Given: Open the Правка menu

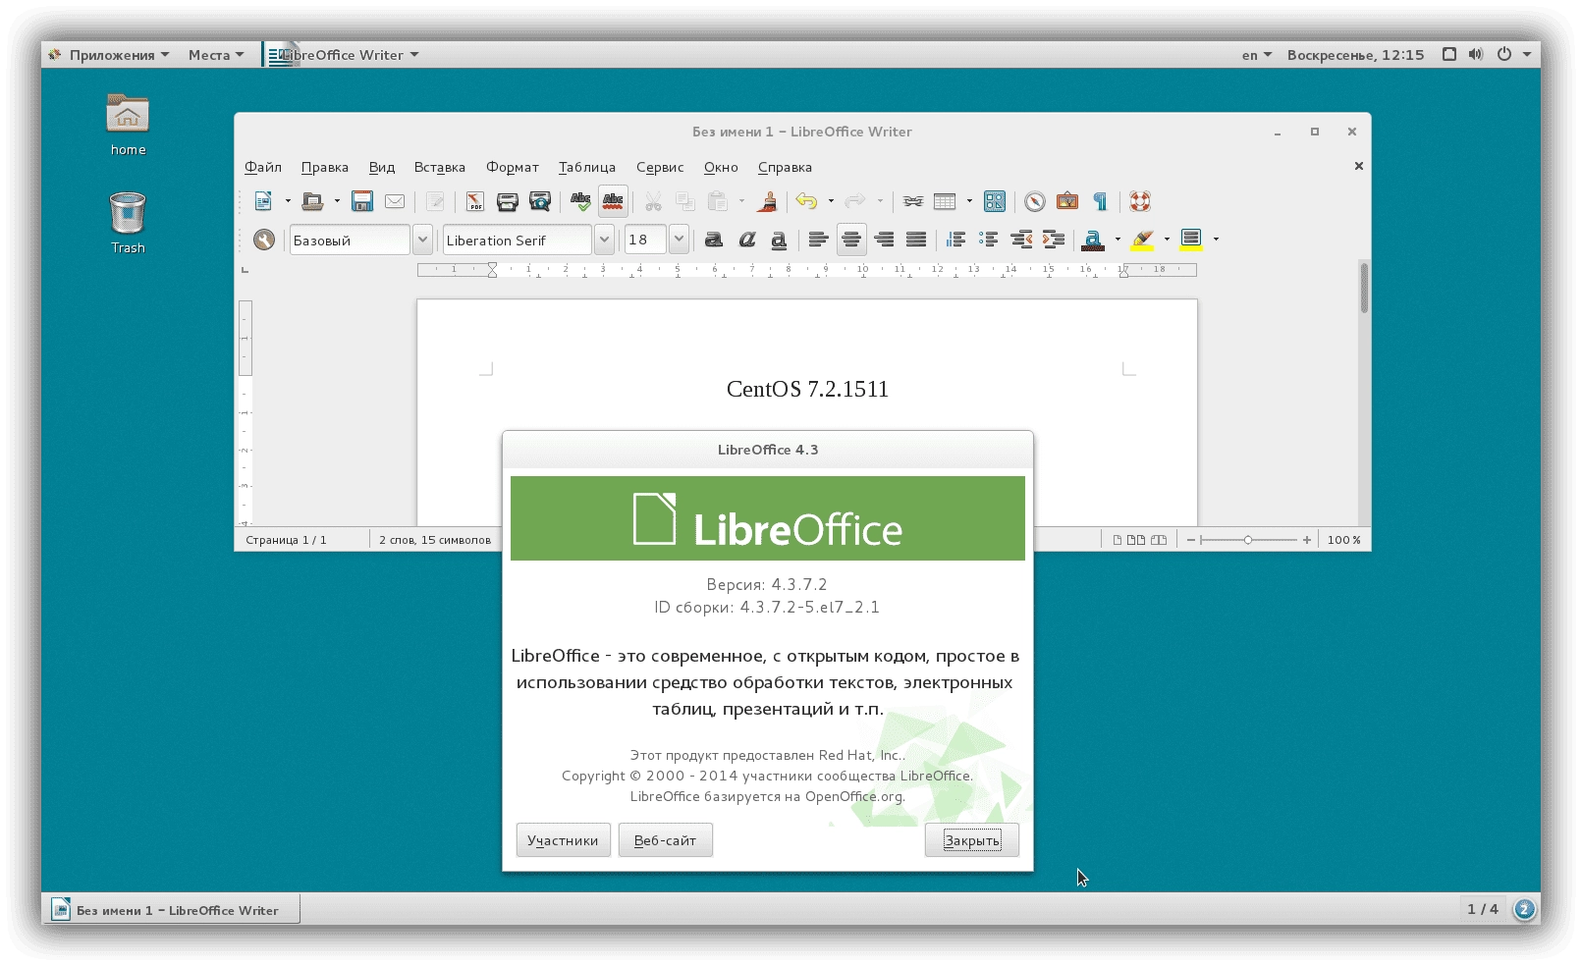Looking at the screenshot, I should 325,167.
